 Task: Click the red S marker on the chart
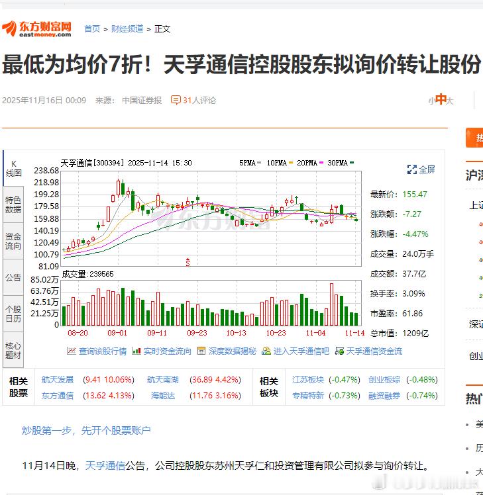pyautogui.click(x=188, y=261)
